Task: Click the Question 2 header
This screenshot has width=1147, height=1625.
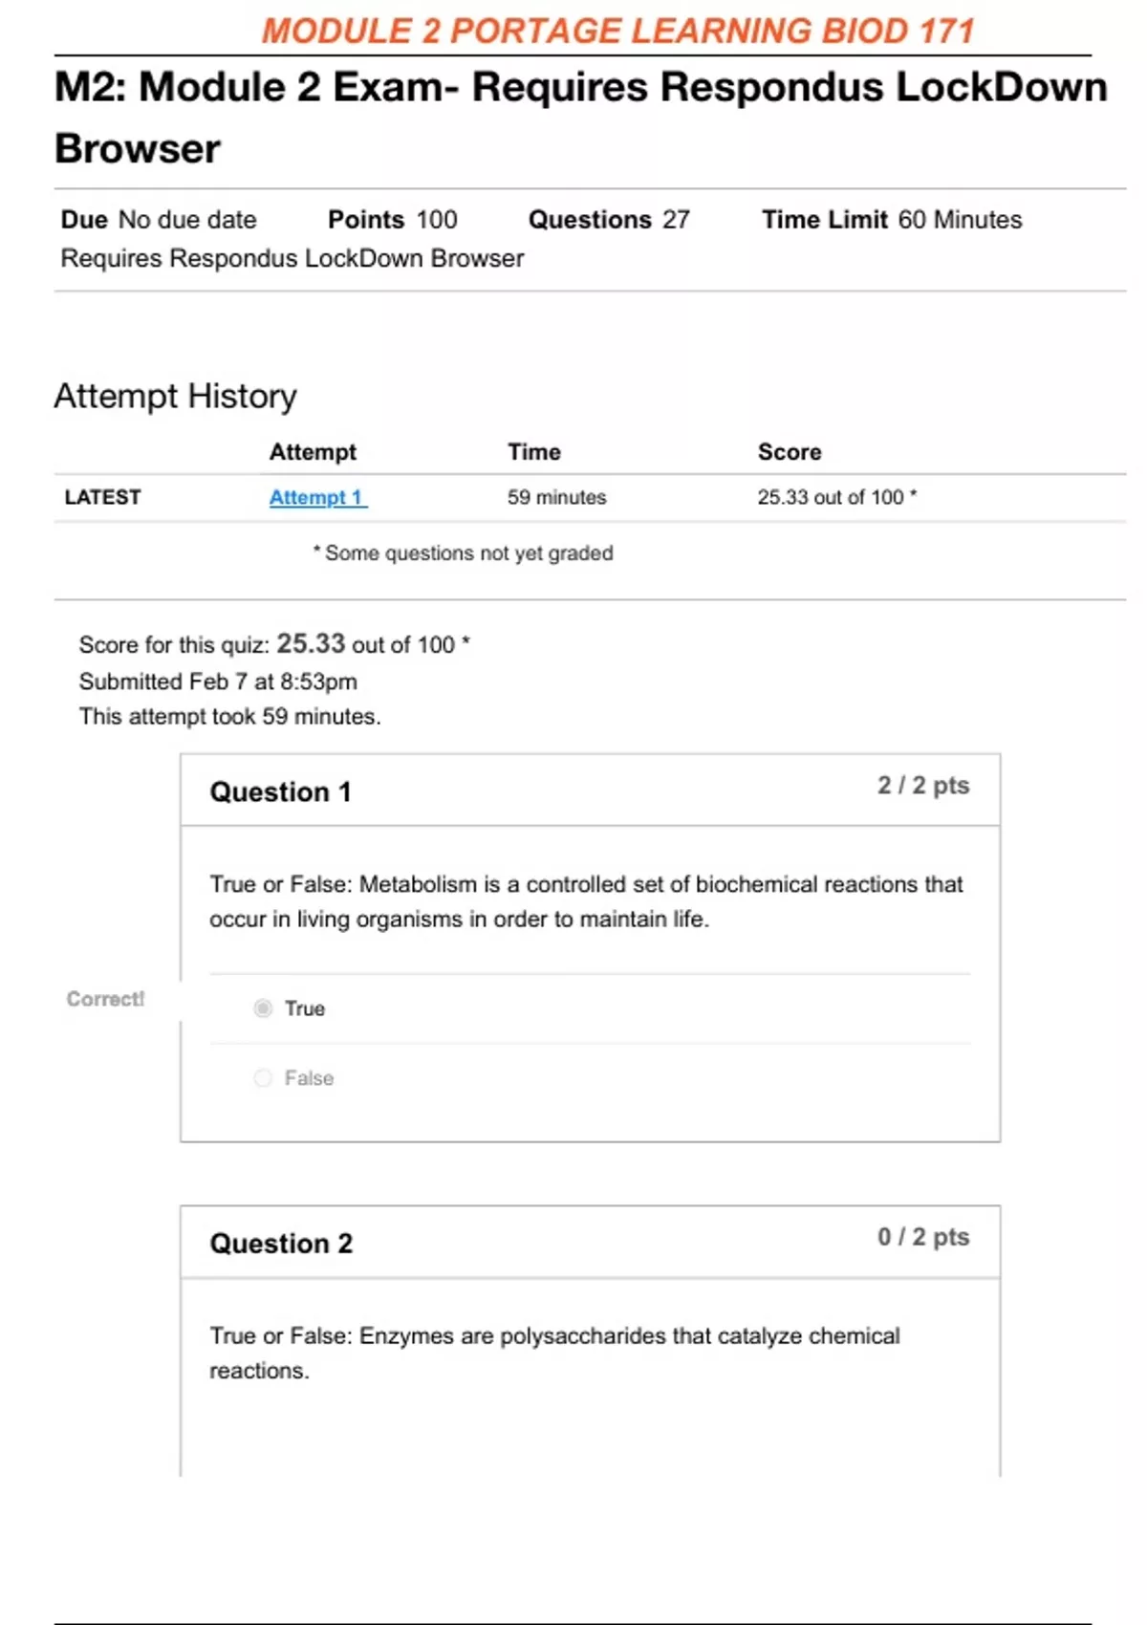Action: tap(281, 1243)
